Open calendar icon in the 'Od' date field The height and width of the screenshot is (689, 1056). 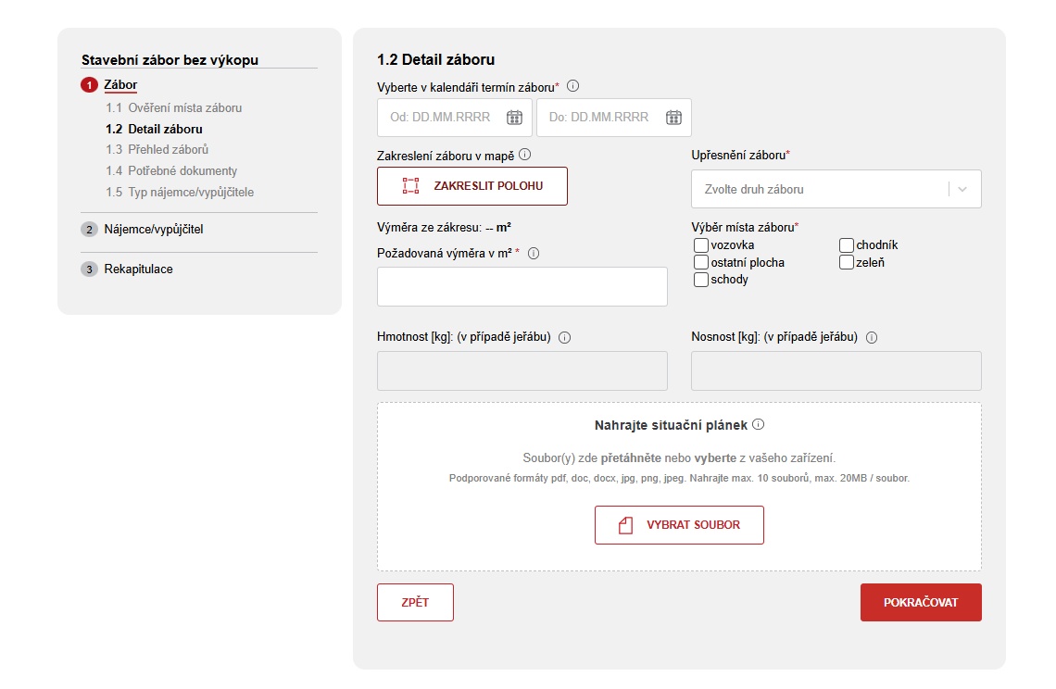[x=514, y=118]
